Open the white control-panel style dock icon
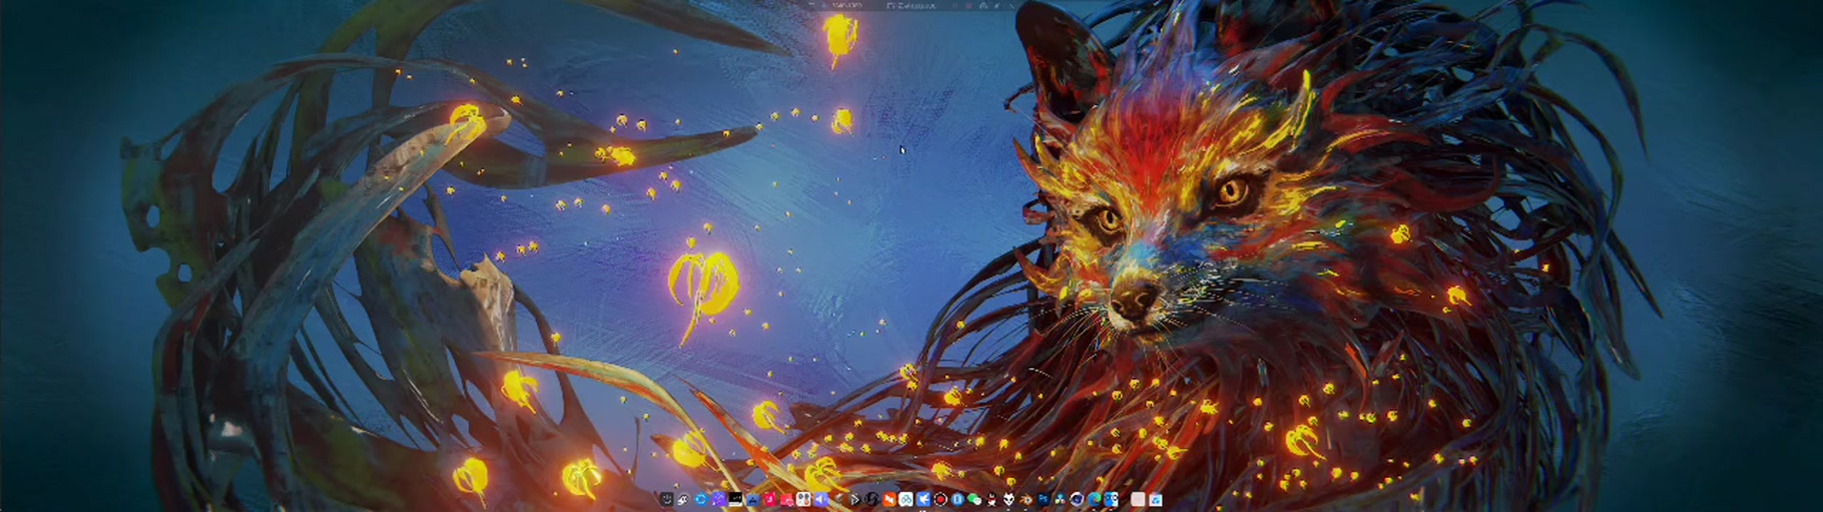Screen dimensions: 1823x512 [x=804, y=499]
